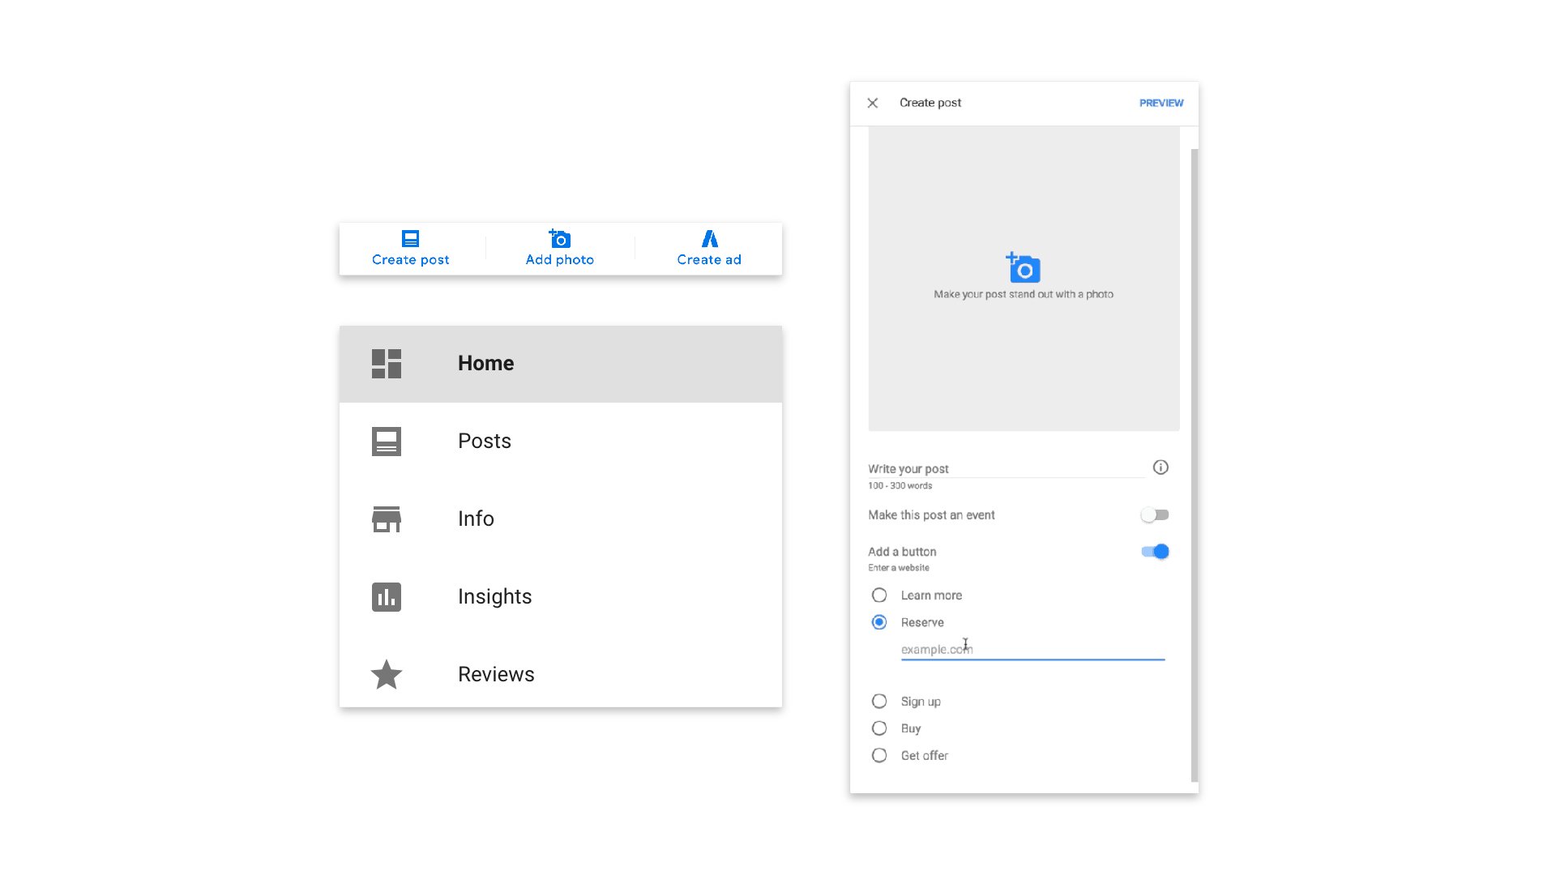
Task: Click the example.com website input field
Action: click(x=1032, y=650)
